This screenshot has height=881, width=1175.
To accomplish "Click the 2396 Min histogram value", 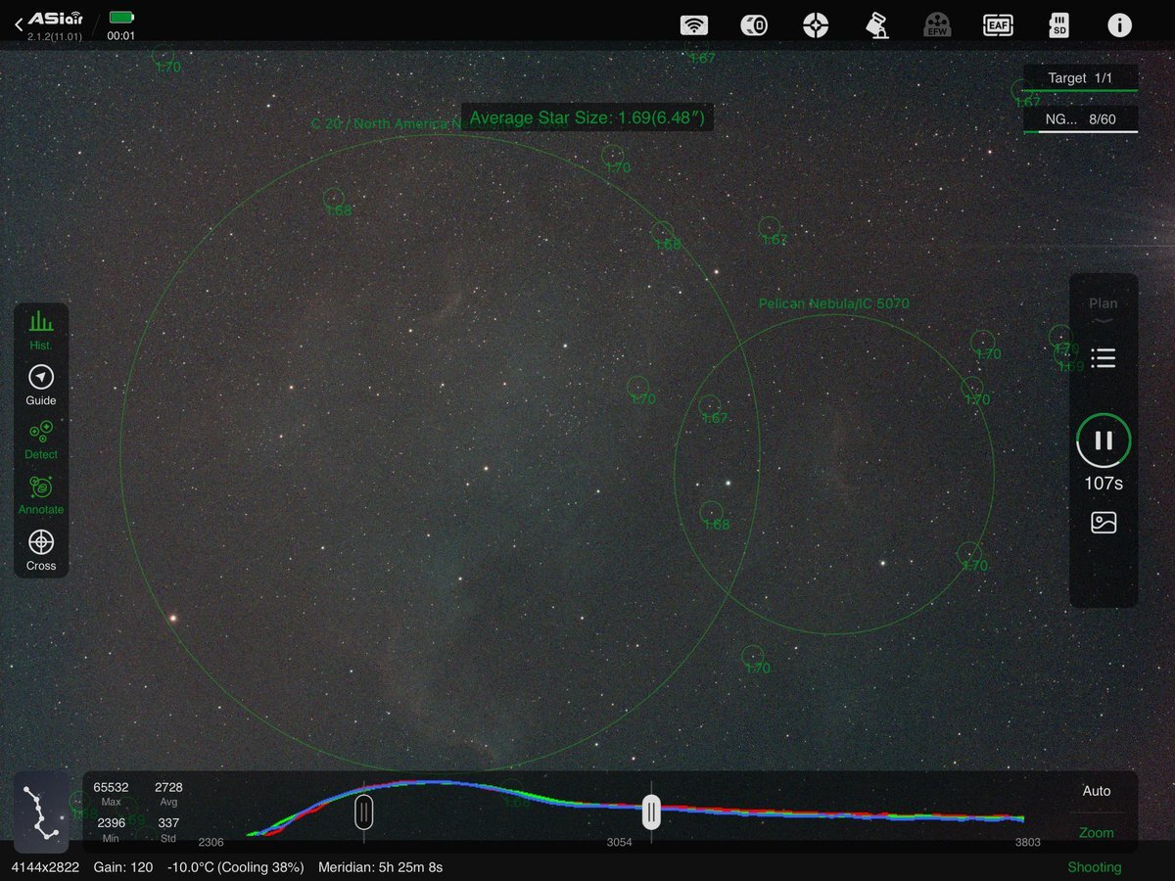I will coord(111,823).
